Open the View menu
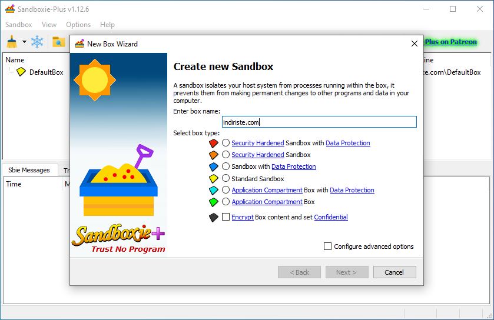The width and height of the screenshot is (494, 320). pyautogui.click(x=49, y=25)
